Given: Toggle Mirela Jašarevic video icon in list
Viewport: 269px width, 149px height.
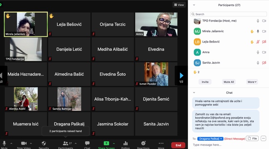Looking at the screenshot, I should [x=264, y=31].
